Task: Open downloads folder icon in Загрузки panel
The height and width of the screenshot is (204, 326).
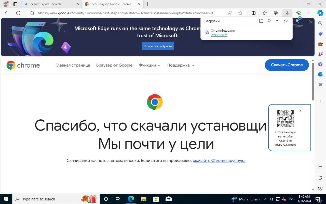Action: (261, 21)
